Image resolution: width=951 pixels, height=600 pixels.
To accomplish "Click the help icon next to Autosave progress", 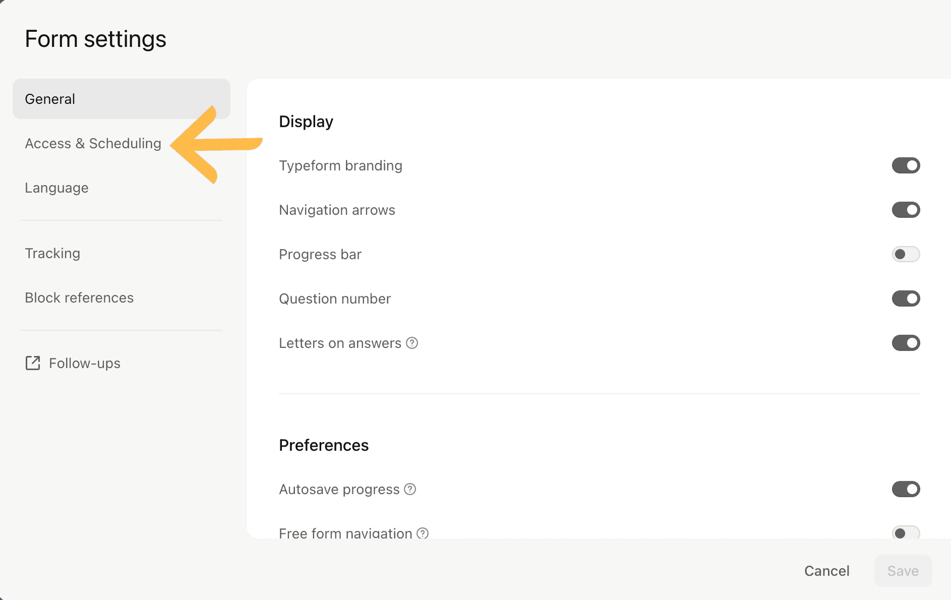I will tap(410, 489).
